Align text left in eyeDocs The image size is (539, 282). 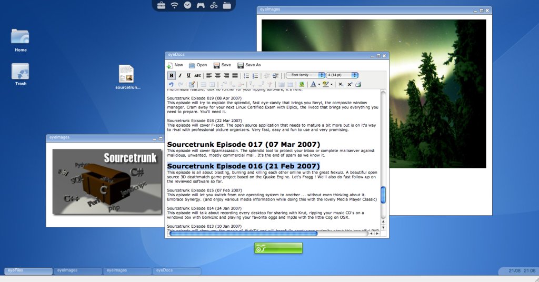[208, 75]
